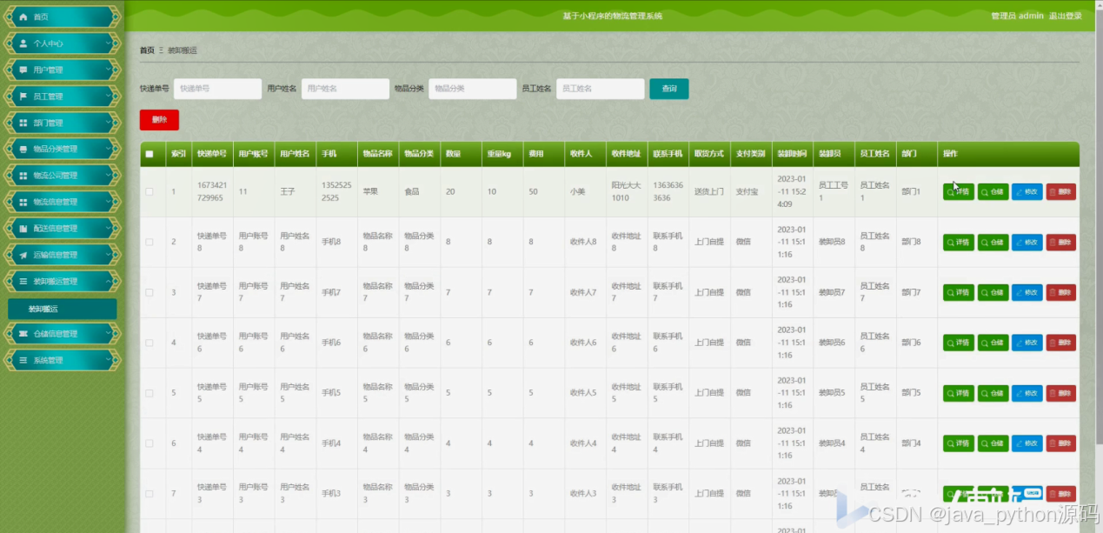Image resolution: width=1103 pixels, height=533 pixels.
Task: Click the red 删除 button above the table
Action: pos(159,120)
